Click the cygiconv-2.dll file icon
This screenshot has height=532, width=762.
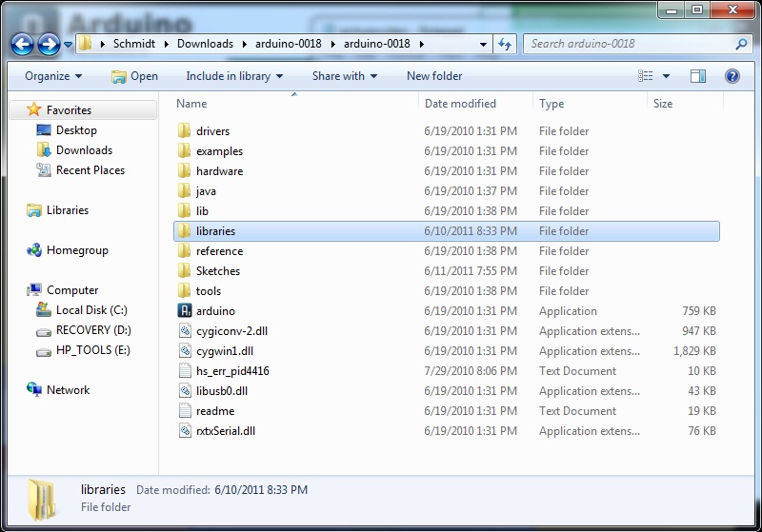[185, 331]
